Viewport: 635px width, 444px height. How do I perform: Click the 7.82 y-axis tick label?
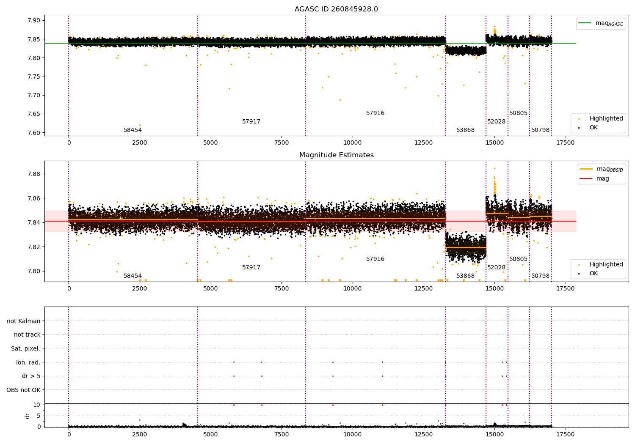(34, 247)
